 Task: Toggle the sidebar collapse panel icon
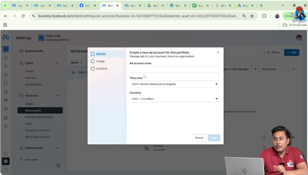[59, 165]
